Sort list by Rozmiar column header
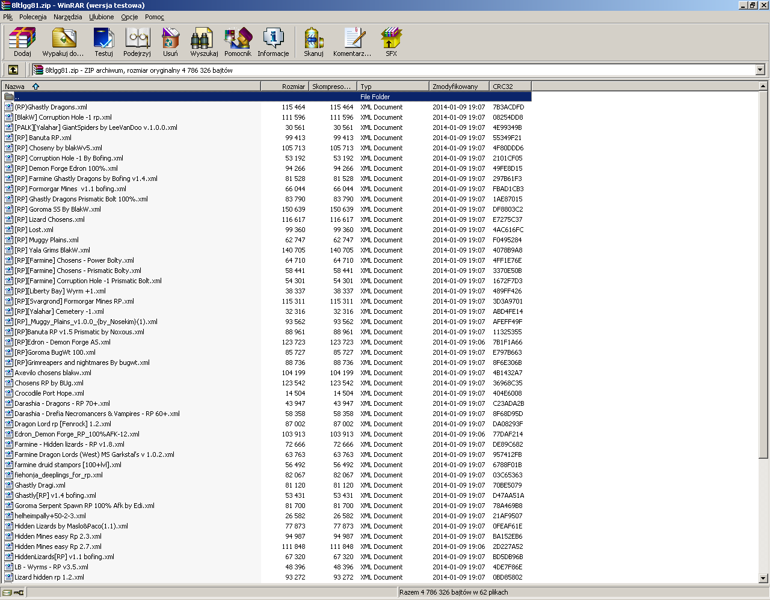This screenshot has width=770, height=600. tap(285, 87)
